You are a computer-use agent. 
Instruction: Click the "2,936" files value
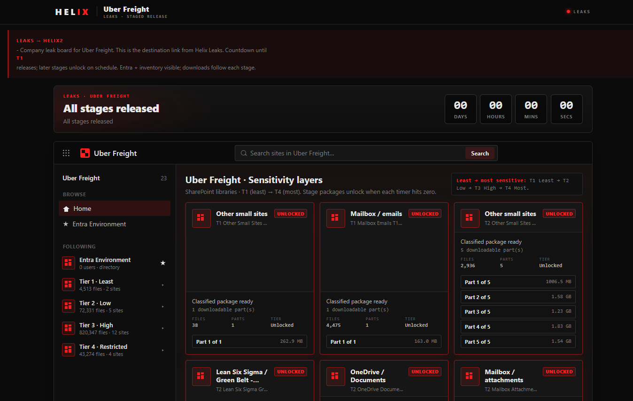tap(468, 265)
